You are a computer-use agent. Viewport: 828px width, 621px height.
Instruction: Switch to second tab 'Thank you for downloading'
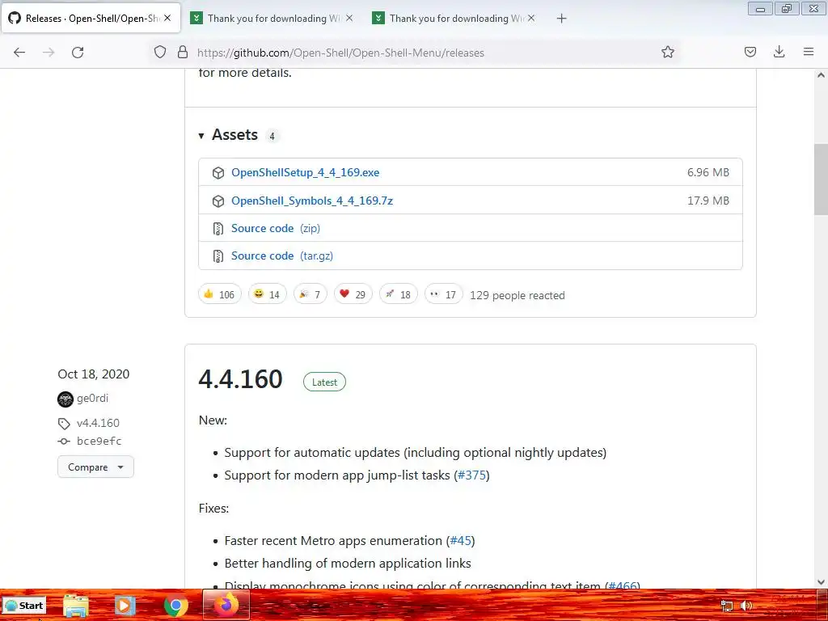(x=273, y=18)
